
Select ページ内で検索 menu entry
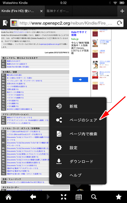point(78,134)
